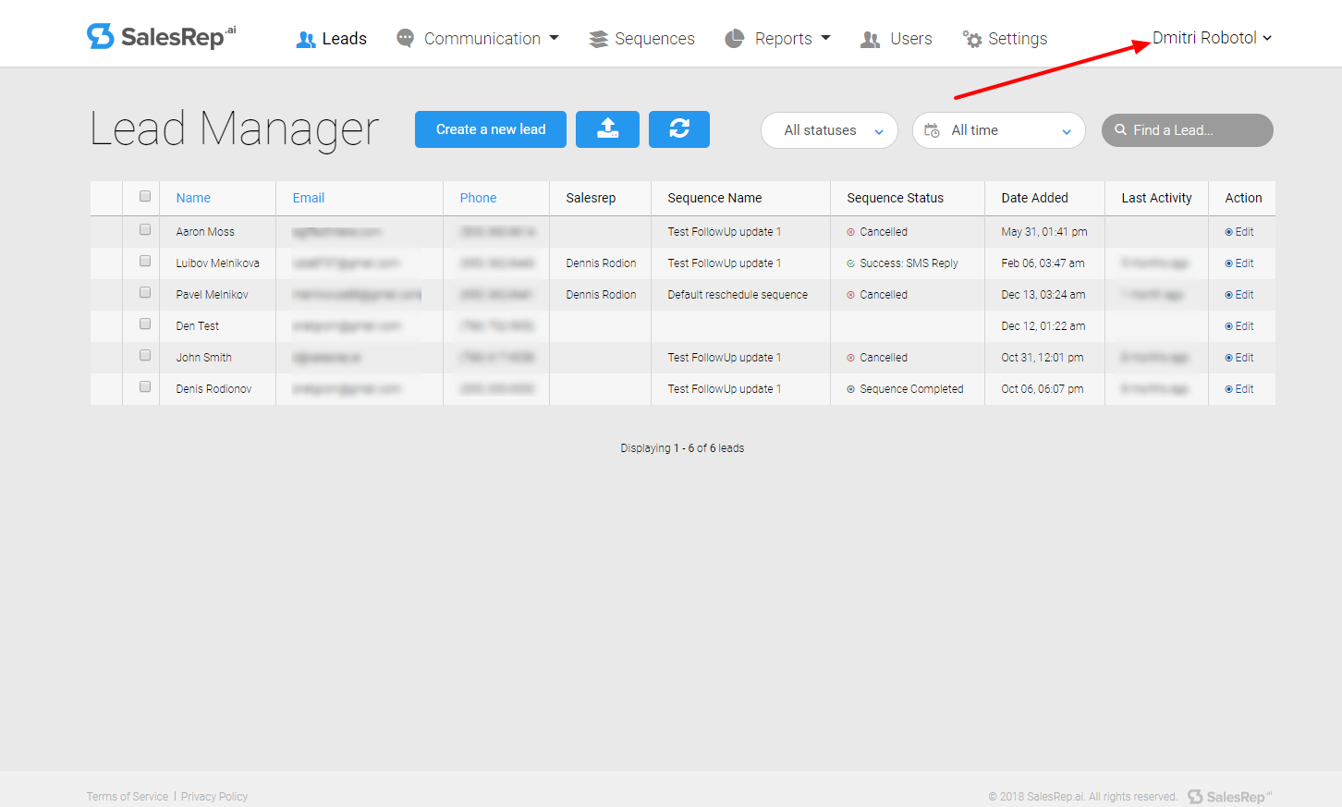Edit the John Smith lead
The image size is (1342, 807).
1239,358
